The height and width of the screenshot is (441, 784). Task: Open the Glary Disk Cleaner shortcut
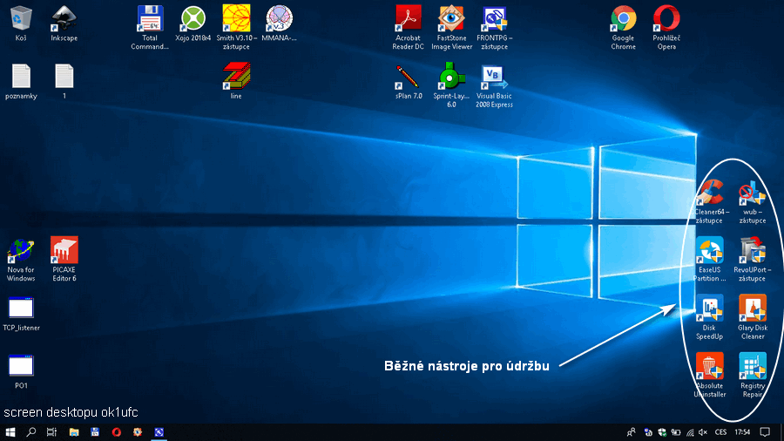point(753,309)
